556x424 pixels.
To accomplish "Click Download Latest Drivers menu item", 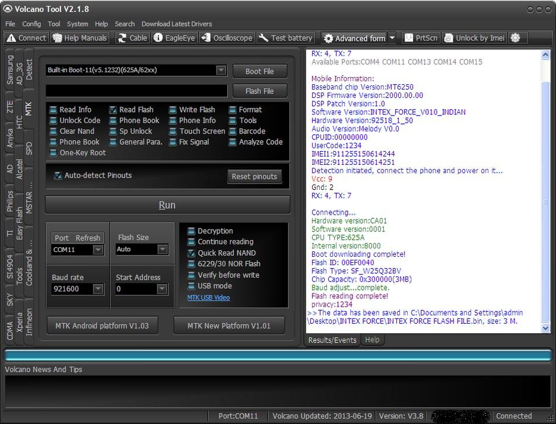I will 177,24.
